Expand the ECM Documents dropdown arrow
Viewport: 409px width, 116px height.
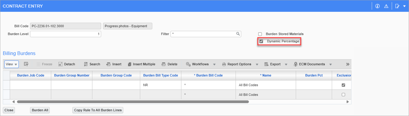[x=330, y=65]
